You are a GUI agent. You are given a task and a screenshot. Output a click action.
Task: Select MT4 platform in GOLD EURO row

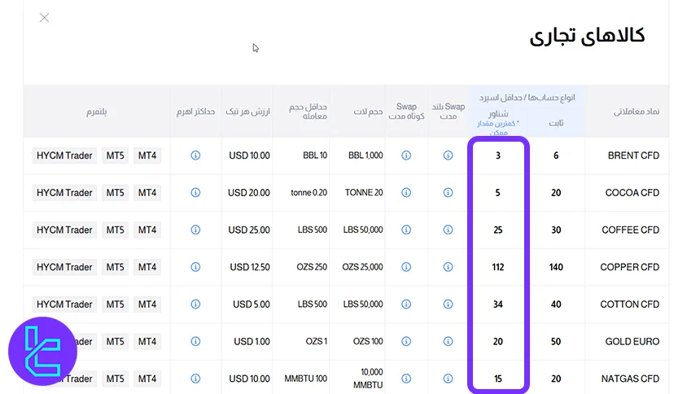[147, 341]
